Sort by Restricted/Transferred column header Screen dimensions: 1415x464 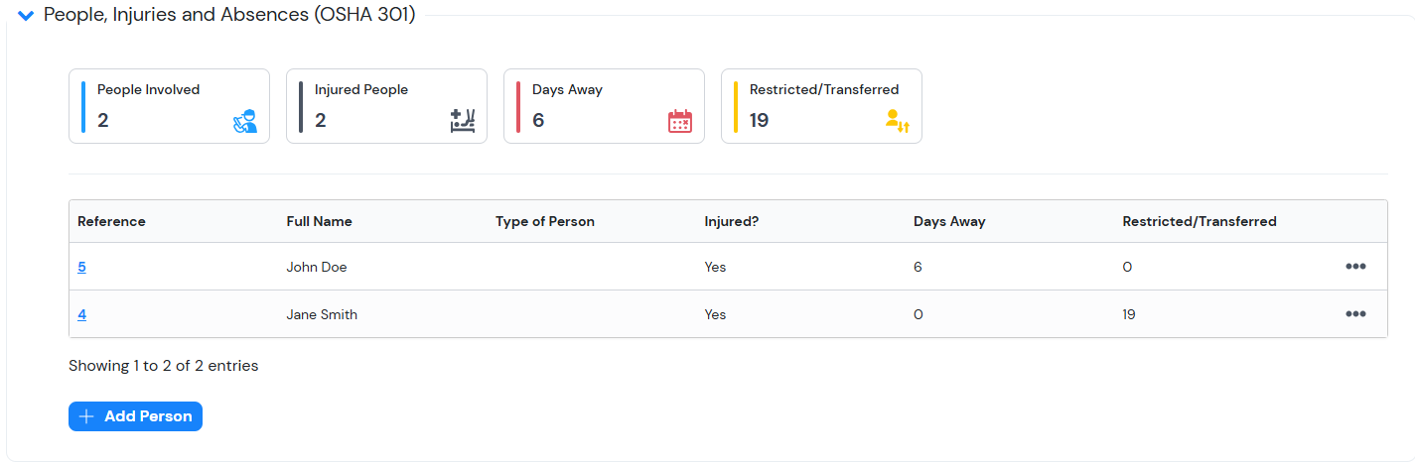click(x=1199, y=221)
